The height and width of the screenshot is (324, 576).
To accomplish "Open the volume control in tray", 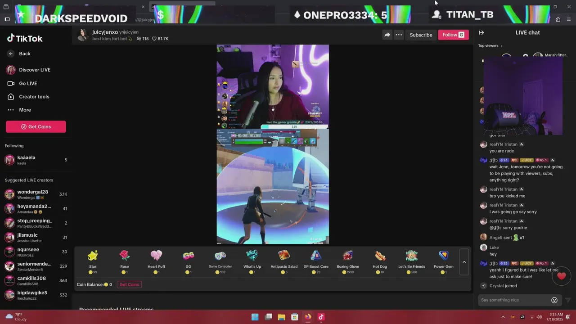I will pyautogui.click(x=539, y=317).
